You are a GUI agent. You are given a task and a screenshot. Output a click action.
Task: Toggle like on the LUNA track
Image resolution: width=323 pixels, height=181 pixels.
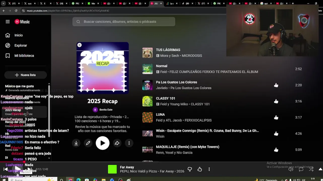click(x=276, y=117)
